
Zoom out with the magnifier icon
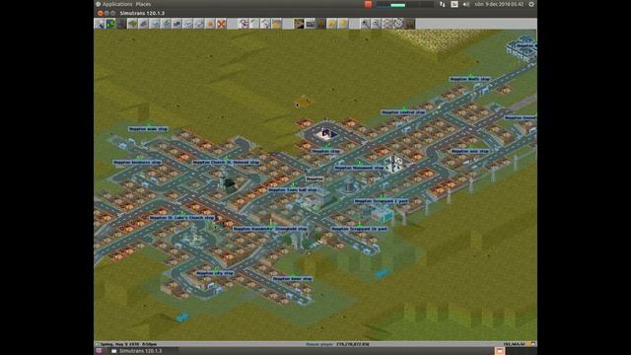coord(376,24)
